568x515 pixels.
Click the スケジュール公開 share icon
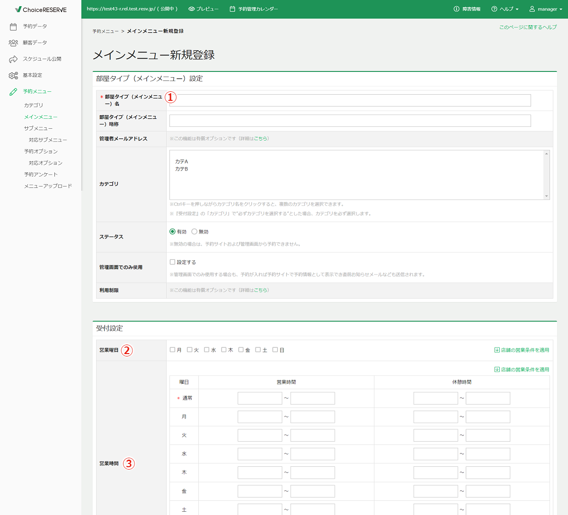coord(13,59)
